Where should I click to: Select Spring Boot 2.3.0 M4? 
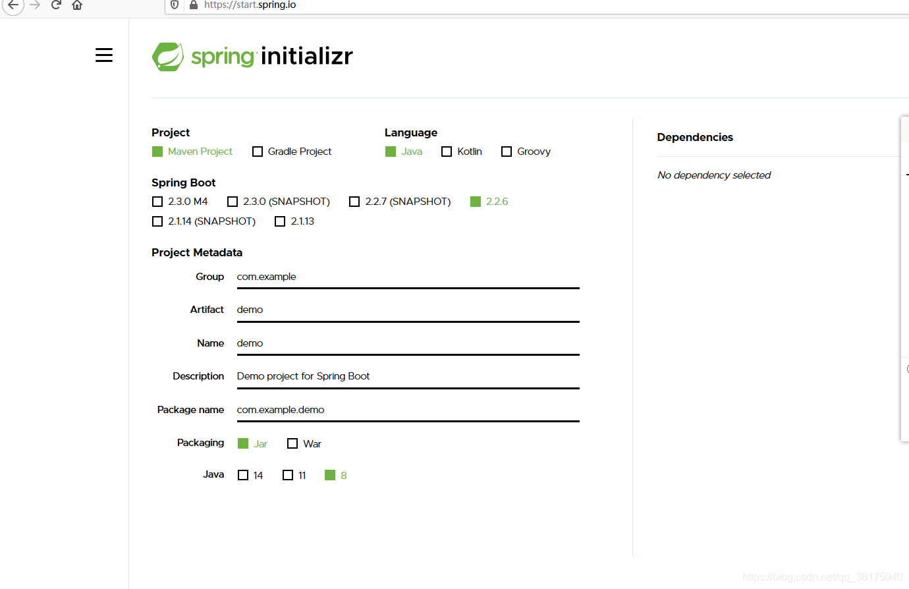180,202
